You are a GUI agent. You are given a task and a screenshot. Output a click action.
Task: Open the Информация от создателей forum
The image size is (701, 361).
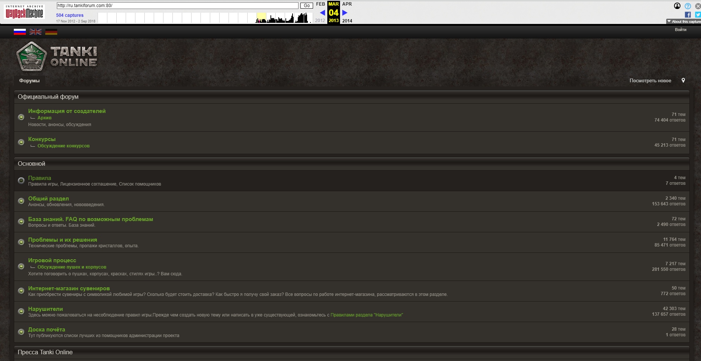click(67, 111)
